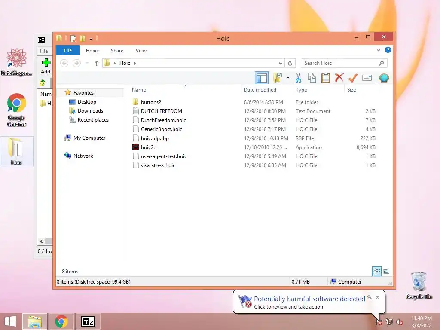The width and height of the screenshot is (440, 330).
Task: Open Desktop in the navigation pane
Action: [x=87, y=101]
